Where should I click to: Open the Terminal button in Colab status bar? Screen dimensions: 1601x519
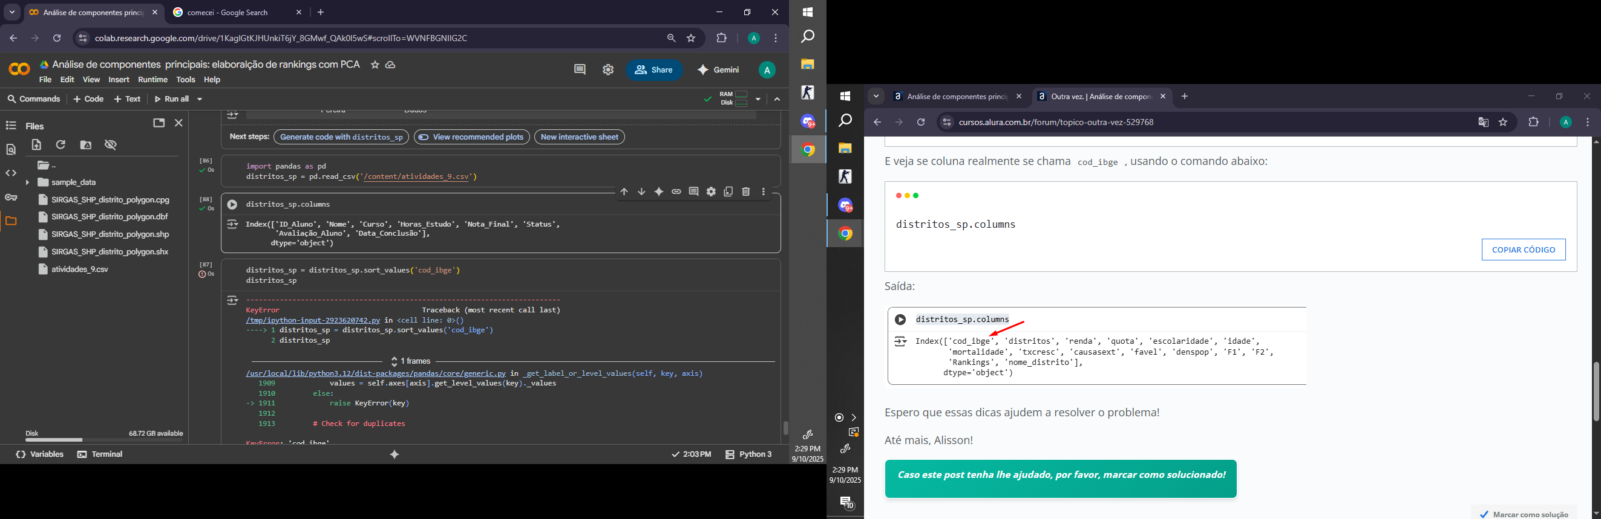coord(100,455)
